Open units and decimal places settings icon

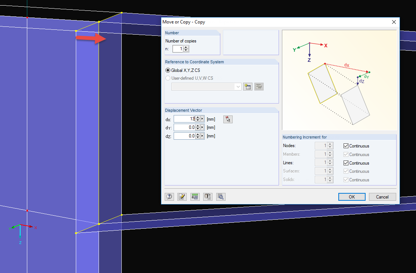click(x=195, y=197)
